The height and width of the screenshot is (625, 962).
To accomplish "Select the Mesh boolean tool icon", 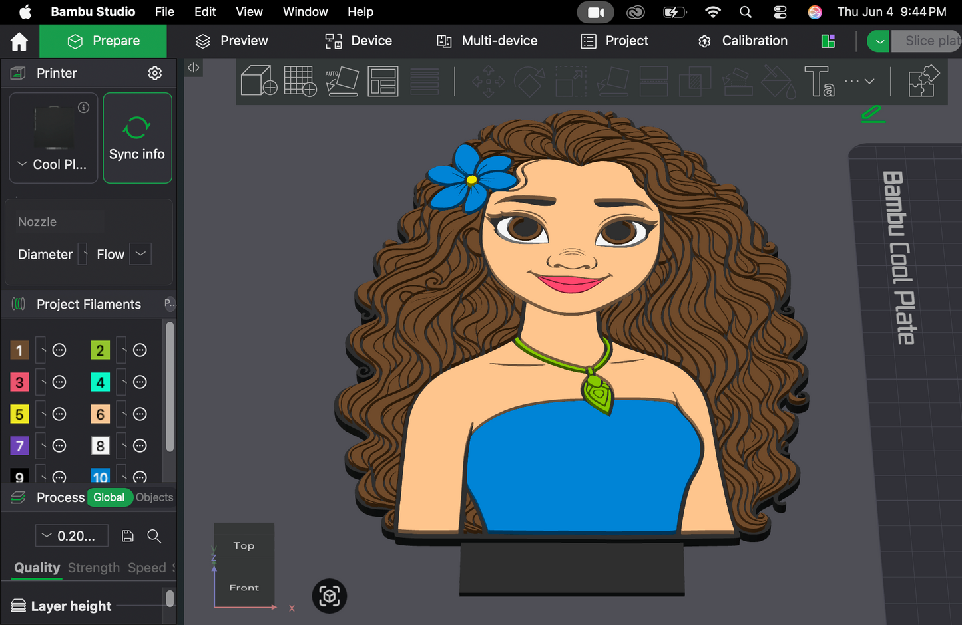I will click(x=695, y=81).
